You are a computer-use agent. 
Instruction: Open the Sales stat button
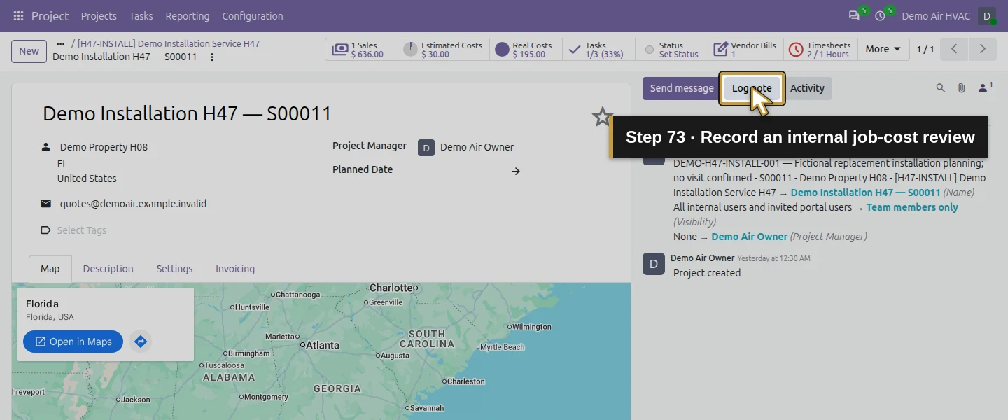point(361,50)
